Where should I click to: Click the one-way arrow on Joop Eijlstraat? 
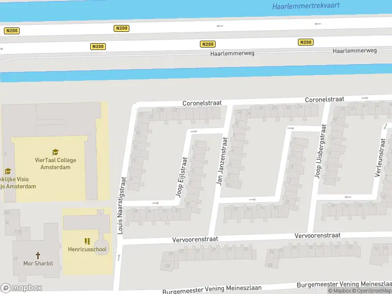point(194,131)
